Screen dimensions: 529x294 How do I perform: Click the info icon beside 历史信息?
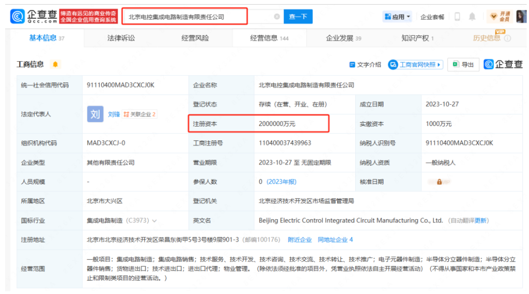click(507, 38)
